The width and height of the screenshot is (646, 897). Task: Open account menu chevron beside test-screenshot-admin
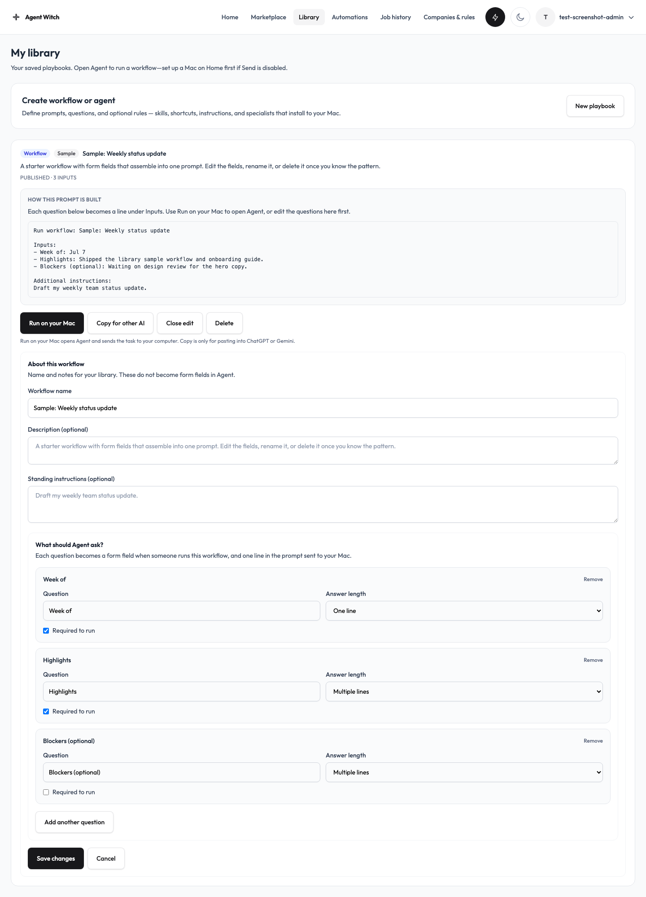631,18
